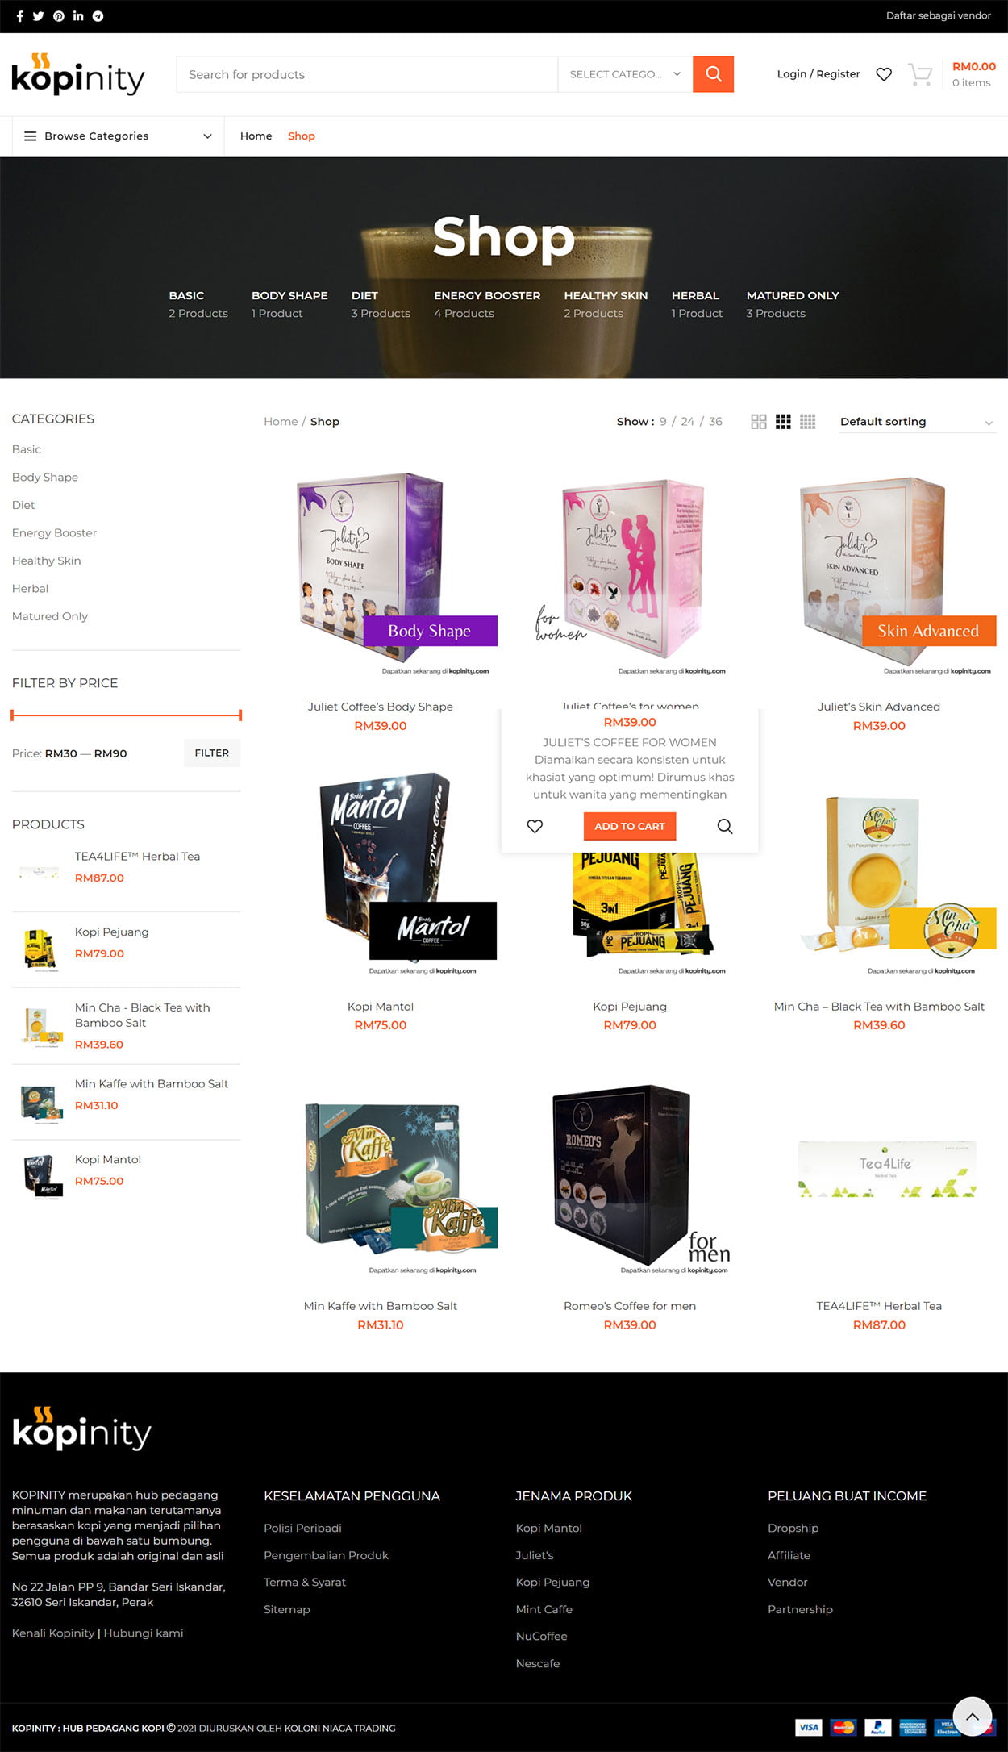This screenshot has width=1008, height=1752.
Task: Click the orange search magnifier button
Action: [x=713, y=74]
